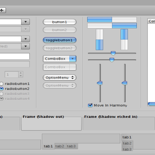
Task: Click the disabled togglebutton2
Action: pos(60,48)
